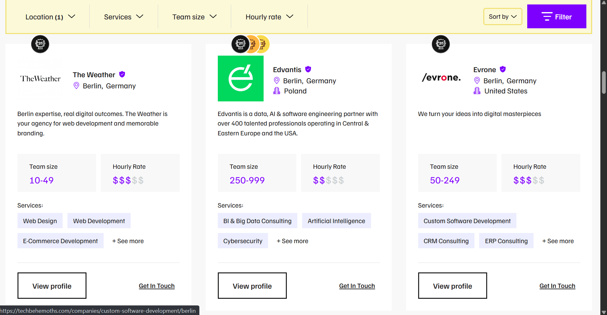Click the 250-999 team size value
This screenshot has width=607, height=315.
[x=247, y=180]
